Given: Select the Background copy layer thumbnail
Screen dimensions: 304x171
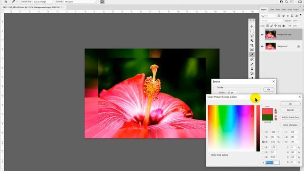Looking at the screenshot, I should pos(271,35).
